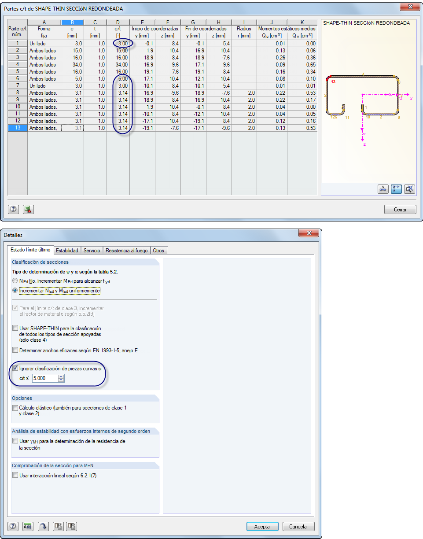Click row 5 header number
This screenshot has width=423, height=539.
18,72
